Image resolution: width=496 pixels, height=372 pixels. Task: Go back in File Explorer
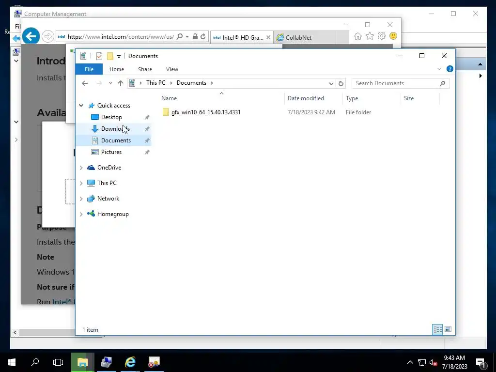(x=84, y=83)
